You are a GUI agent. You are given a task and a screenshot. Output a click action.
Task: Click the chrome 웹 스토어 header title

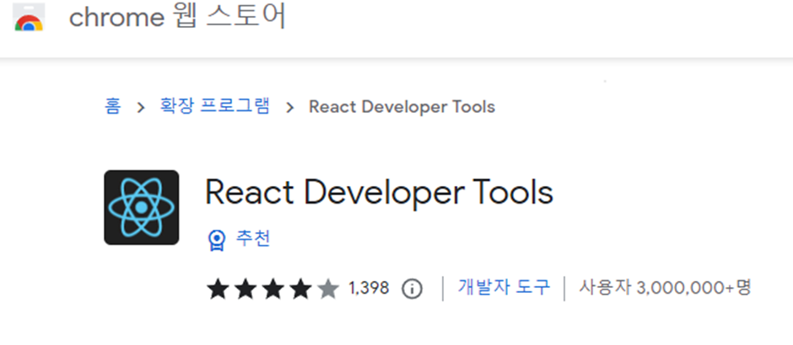pyautogui.click(x=177, y=17)
